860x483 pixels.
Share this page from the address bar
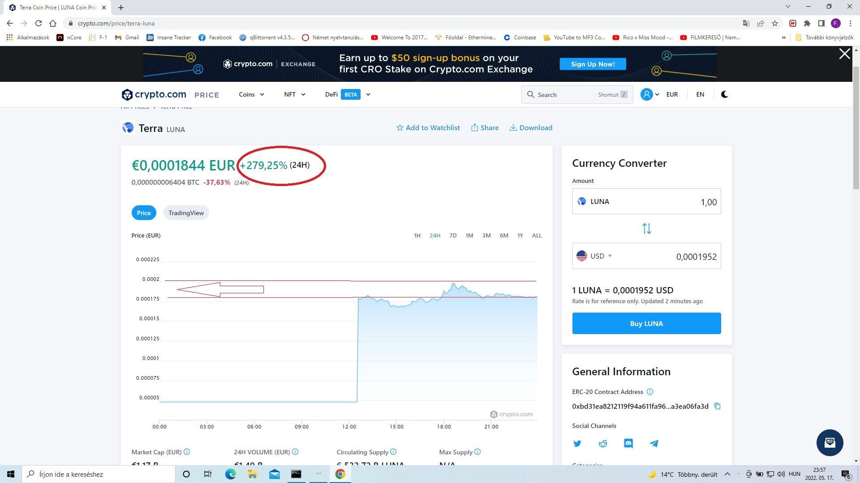(x=761, y=23)
